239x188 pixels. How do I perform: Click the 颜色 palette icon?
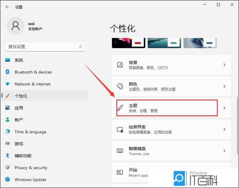coord(120,86)
